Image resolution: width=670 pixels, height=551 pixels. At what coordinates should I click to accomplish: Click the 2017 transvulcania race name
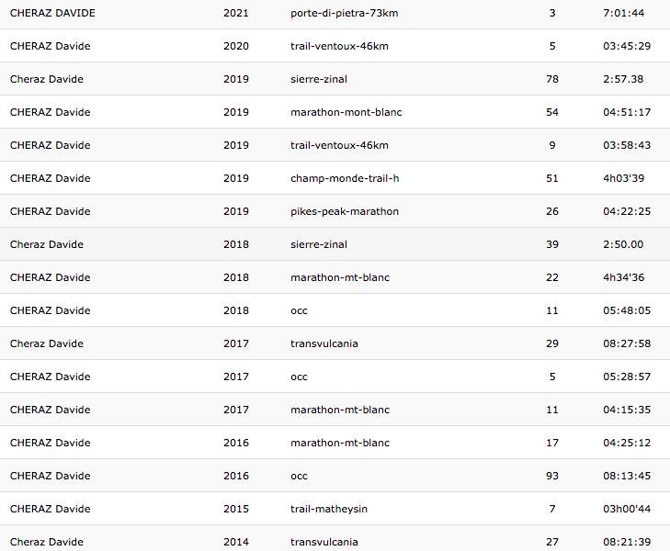324,343
